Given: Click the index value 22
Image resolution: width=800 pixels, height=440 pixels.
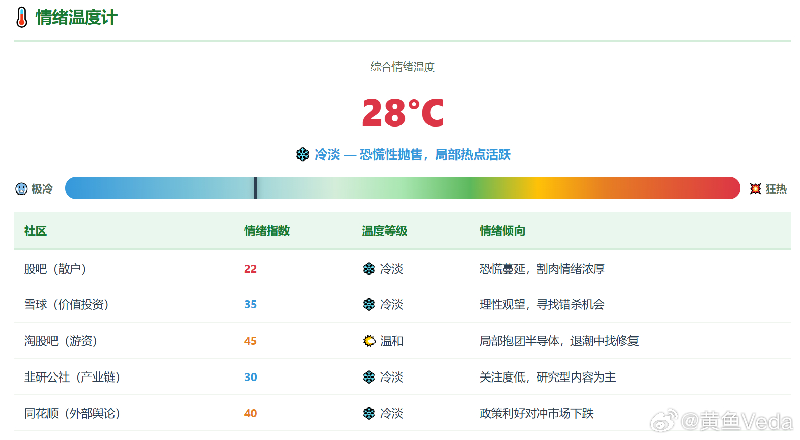Looking at the screenshot, I should 250,269.
